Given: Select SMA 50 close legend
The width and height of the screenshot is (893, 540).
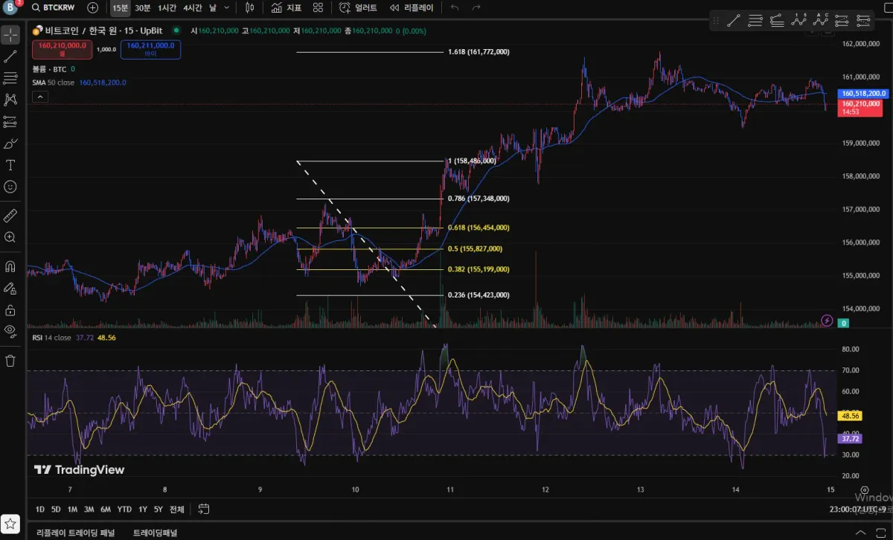Looking at the screenshot, I should (x=54, y=83).
